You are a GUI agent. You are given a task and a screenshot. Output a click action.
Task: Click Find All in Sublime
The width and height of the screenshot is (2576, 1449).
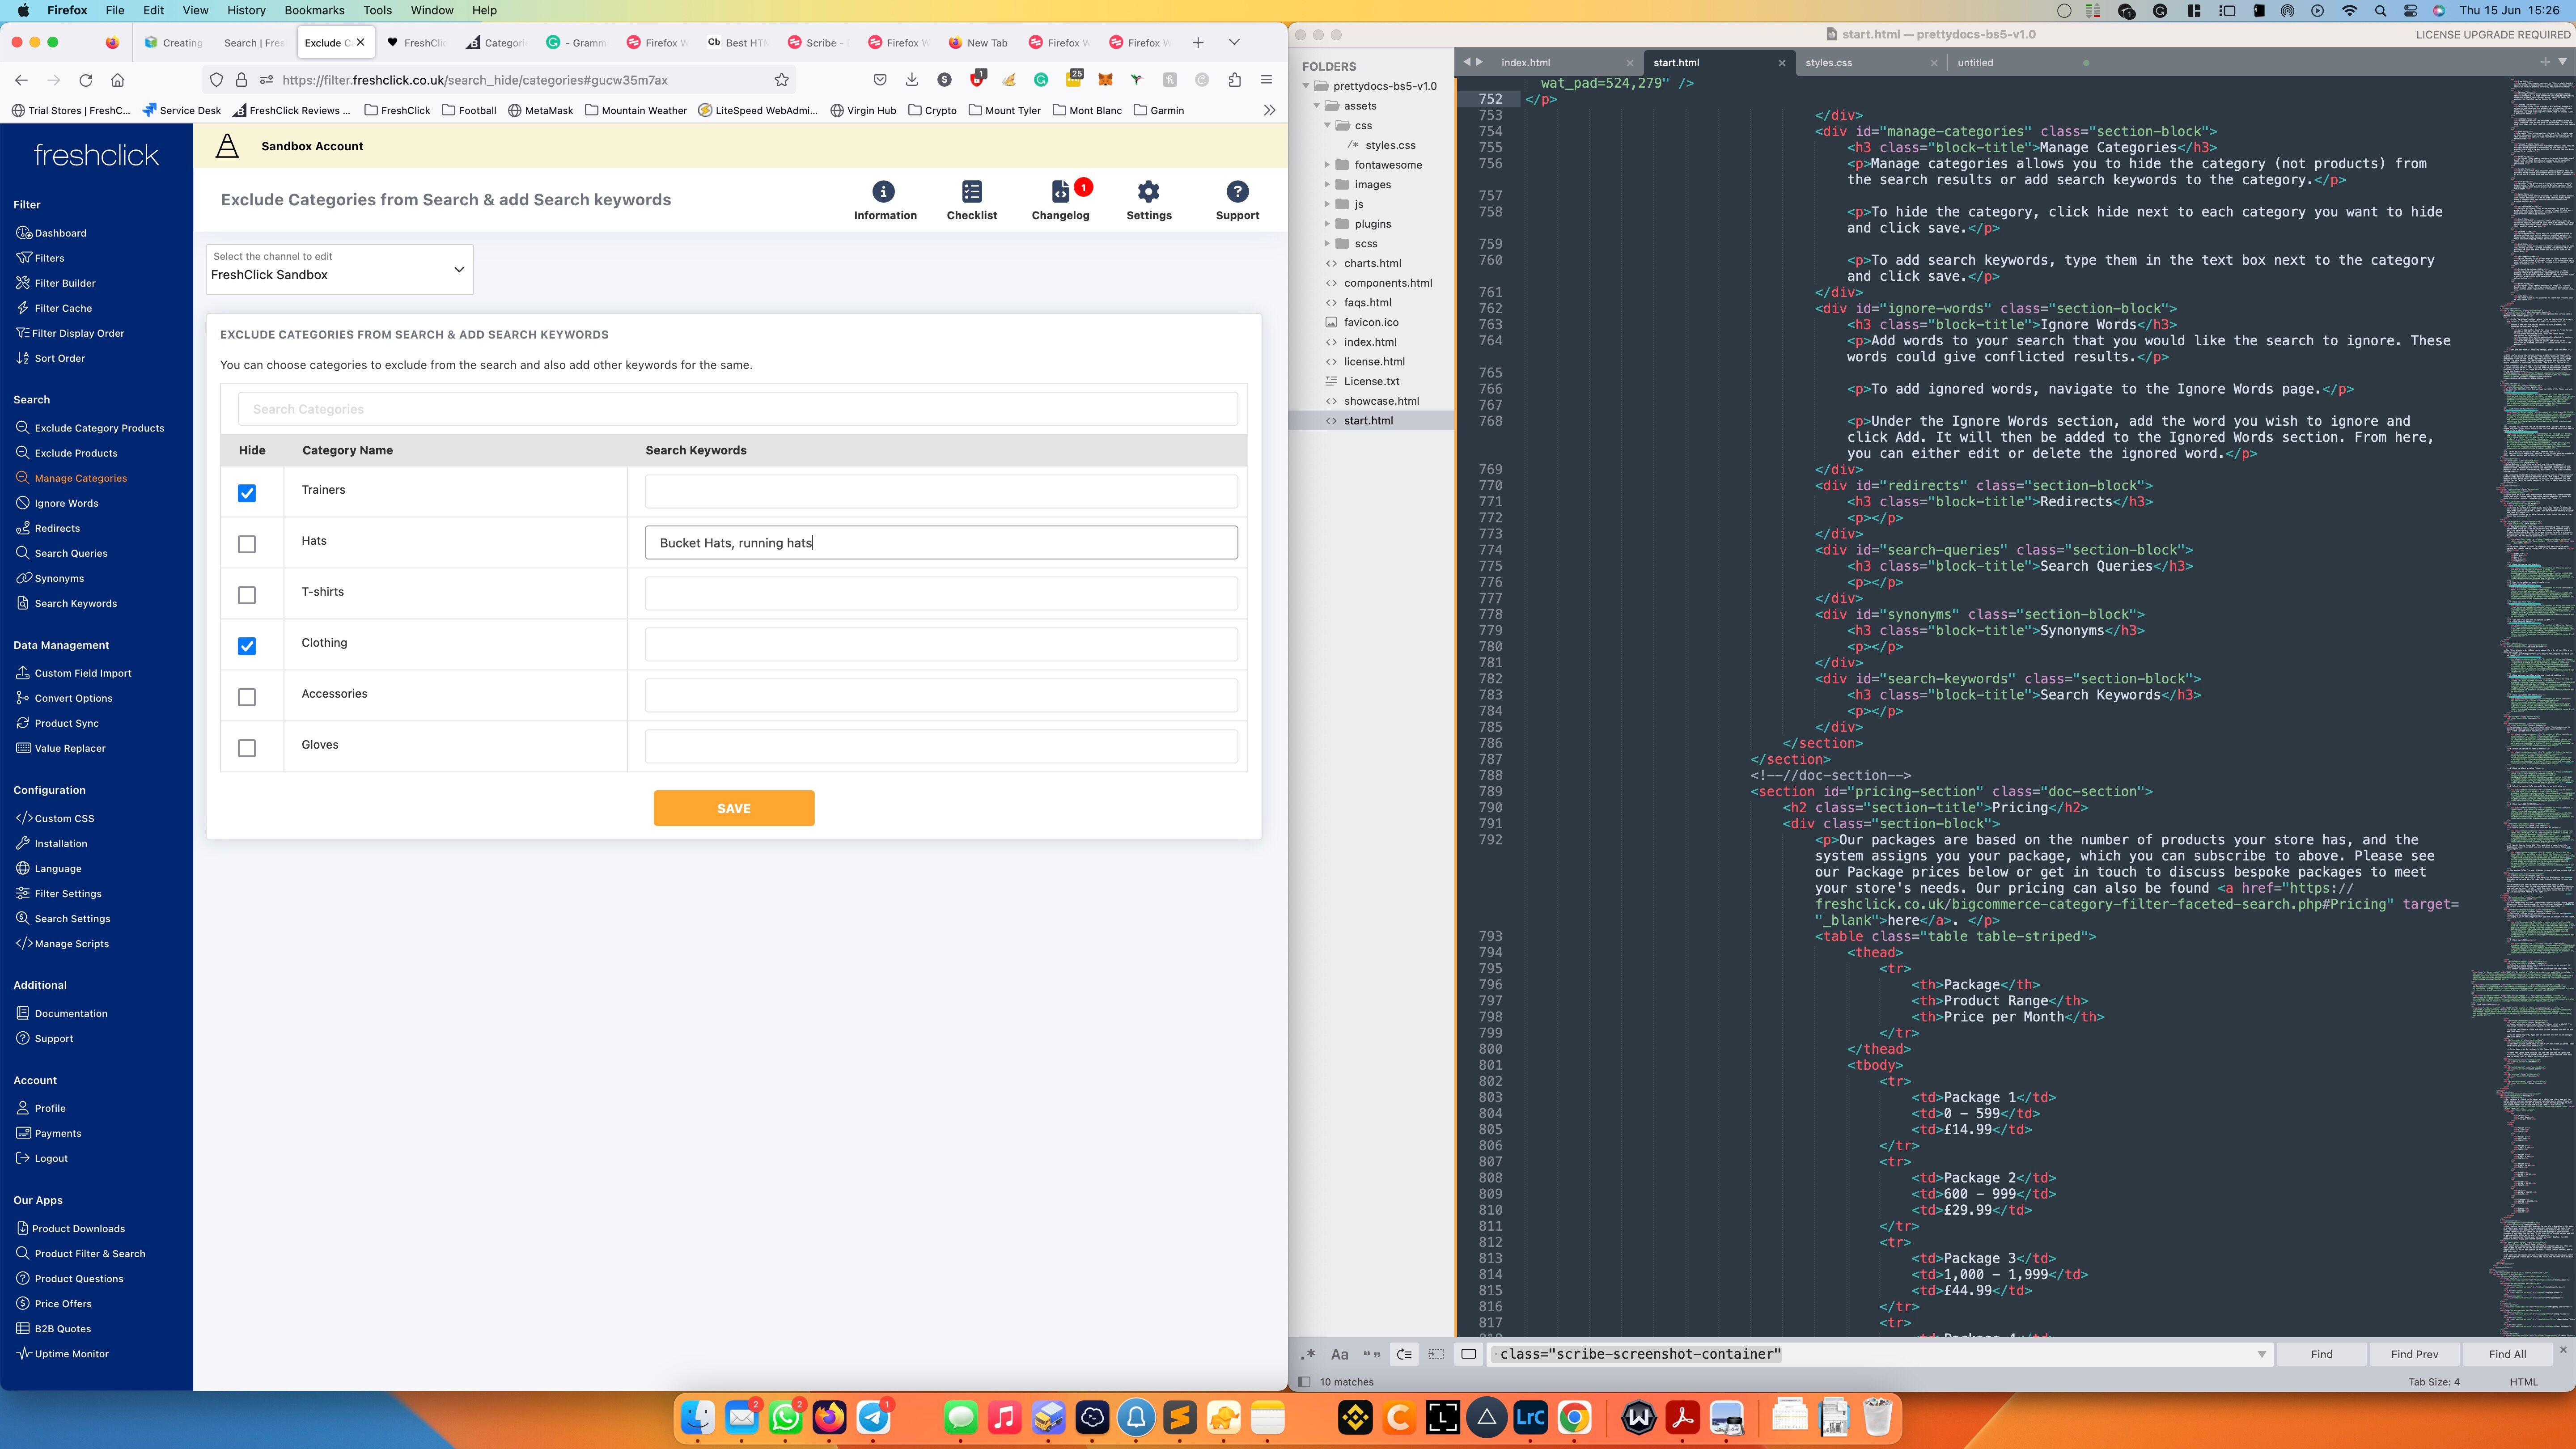pos(2507,1354)
